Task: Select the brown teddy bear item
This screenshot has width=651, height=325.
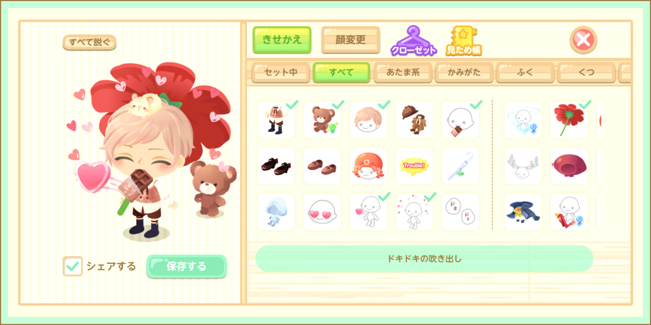Action: click(322, 120)
